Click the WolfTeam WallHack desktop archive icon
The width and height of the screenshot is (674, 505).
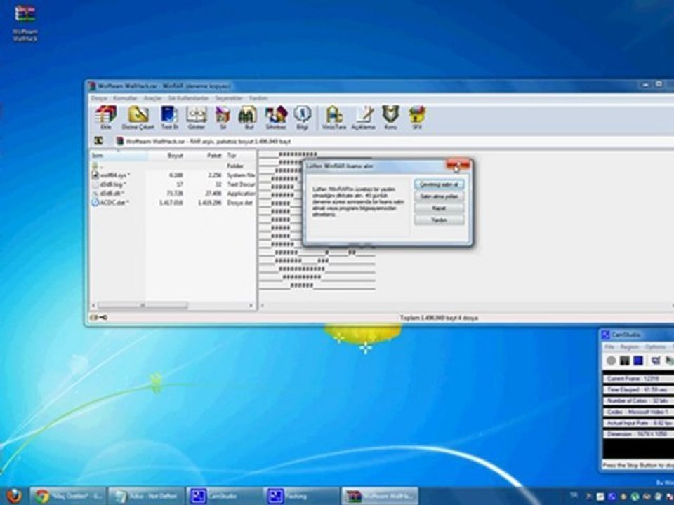(25, 22)
